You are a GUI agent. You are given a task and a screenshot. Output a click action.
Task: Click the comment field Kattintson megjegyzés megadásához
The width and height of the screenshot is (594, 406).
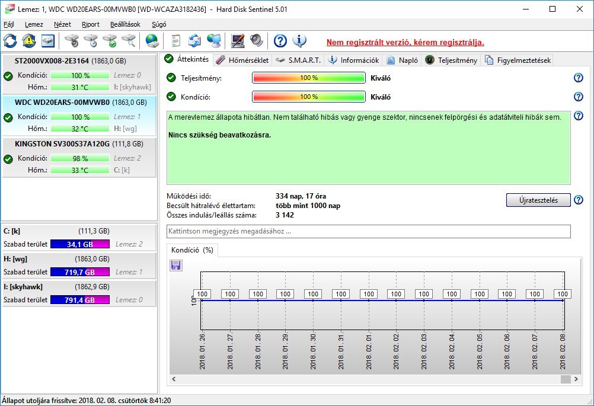tap(369, 231)
